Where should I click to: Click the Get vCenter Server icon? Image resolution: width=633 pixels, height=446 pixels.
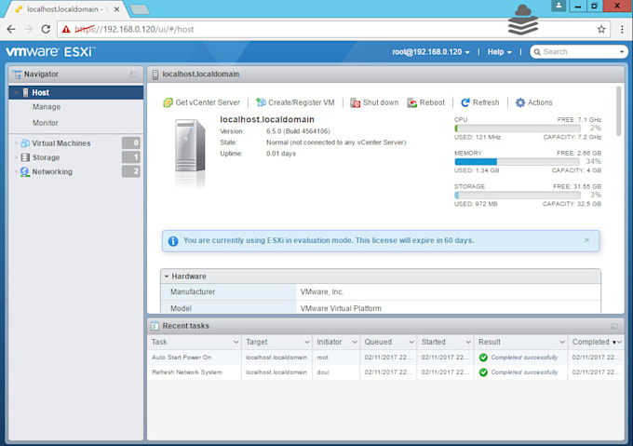tap(168, 102)
